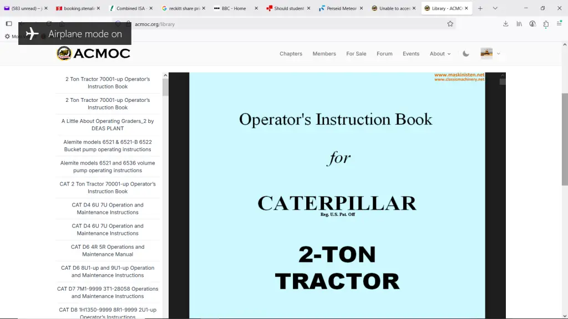
Task: Open CAT 2 Ton Tractor 70001-up instruction book
Action: pyautogui.click(x=108, y=188)
